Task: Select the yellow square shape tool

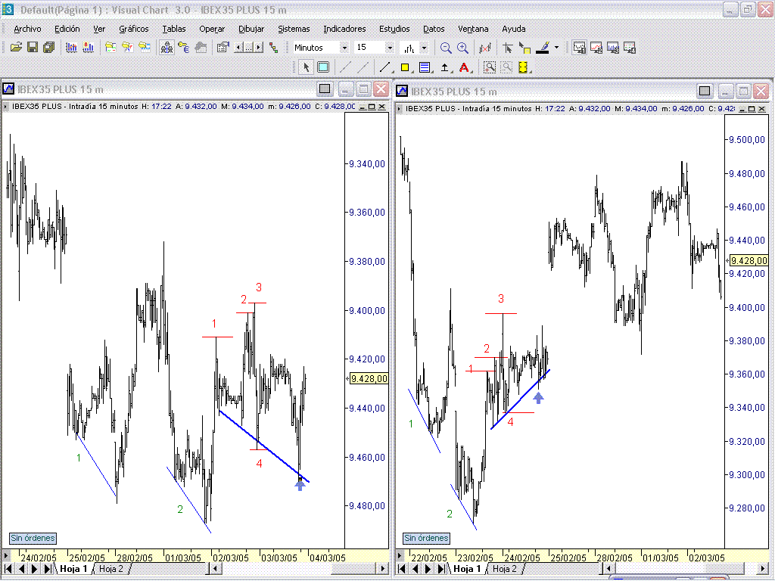Action: [406, 67]
